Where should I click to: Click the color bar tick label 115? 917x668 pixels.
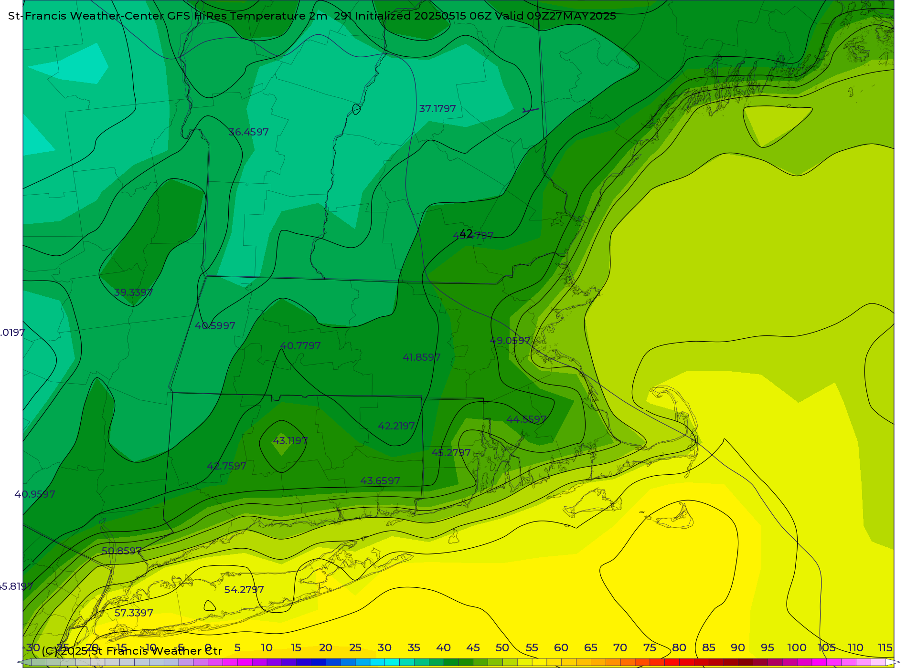coord(885,648)
